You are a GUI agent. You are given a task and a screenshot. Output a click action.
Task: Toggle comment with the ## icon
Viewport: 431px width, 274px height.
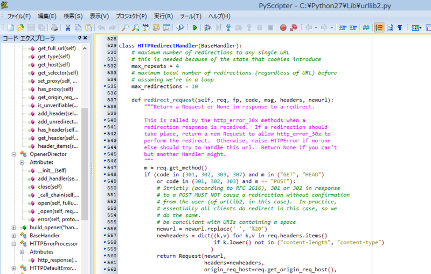coord(366,28)
